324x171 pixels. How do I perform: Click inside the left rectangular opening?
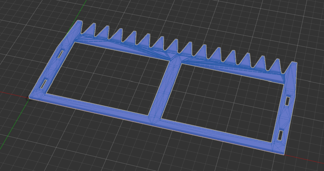(x=106, y=77)
